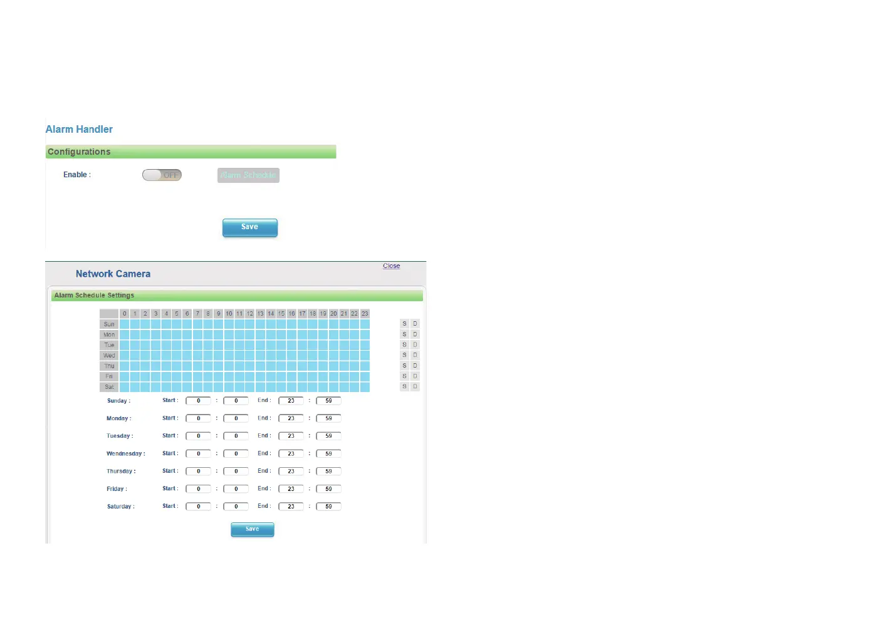Click the D button for Sun row
Viewport: 888px width, 625px height.
415,324
